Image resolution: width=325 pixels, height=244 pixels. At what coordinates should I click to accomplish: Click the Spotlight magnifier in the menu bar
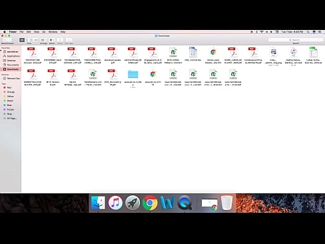point(308,32)
